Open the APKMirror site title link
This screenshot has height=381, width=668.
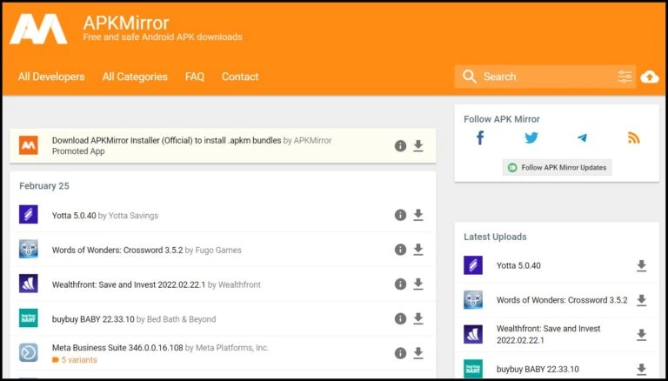point(126,22)
